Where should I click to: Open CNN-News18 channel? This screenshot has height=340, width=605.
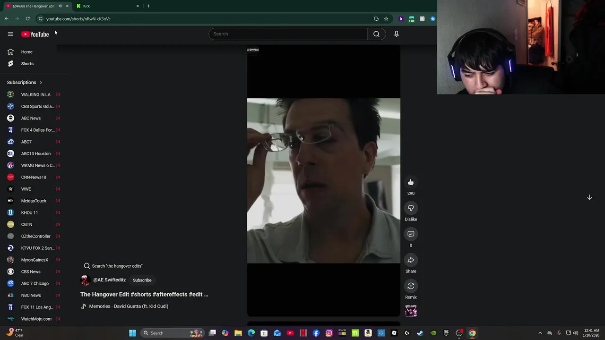(33, 177)
